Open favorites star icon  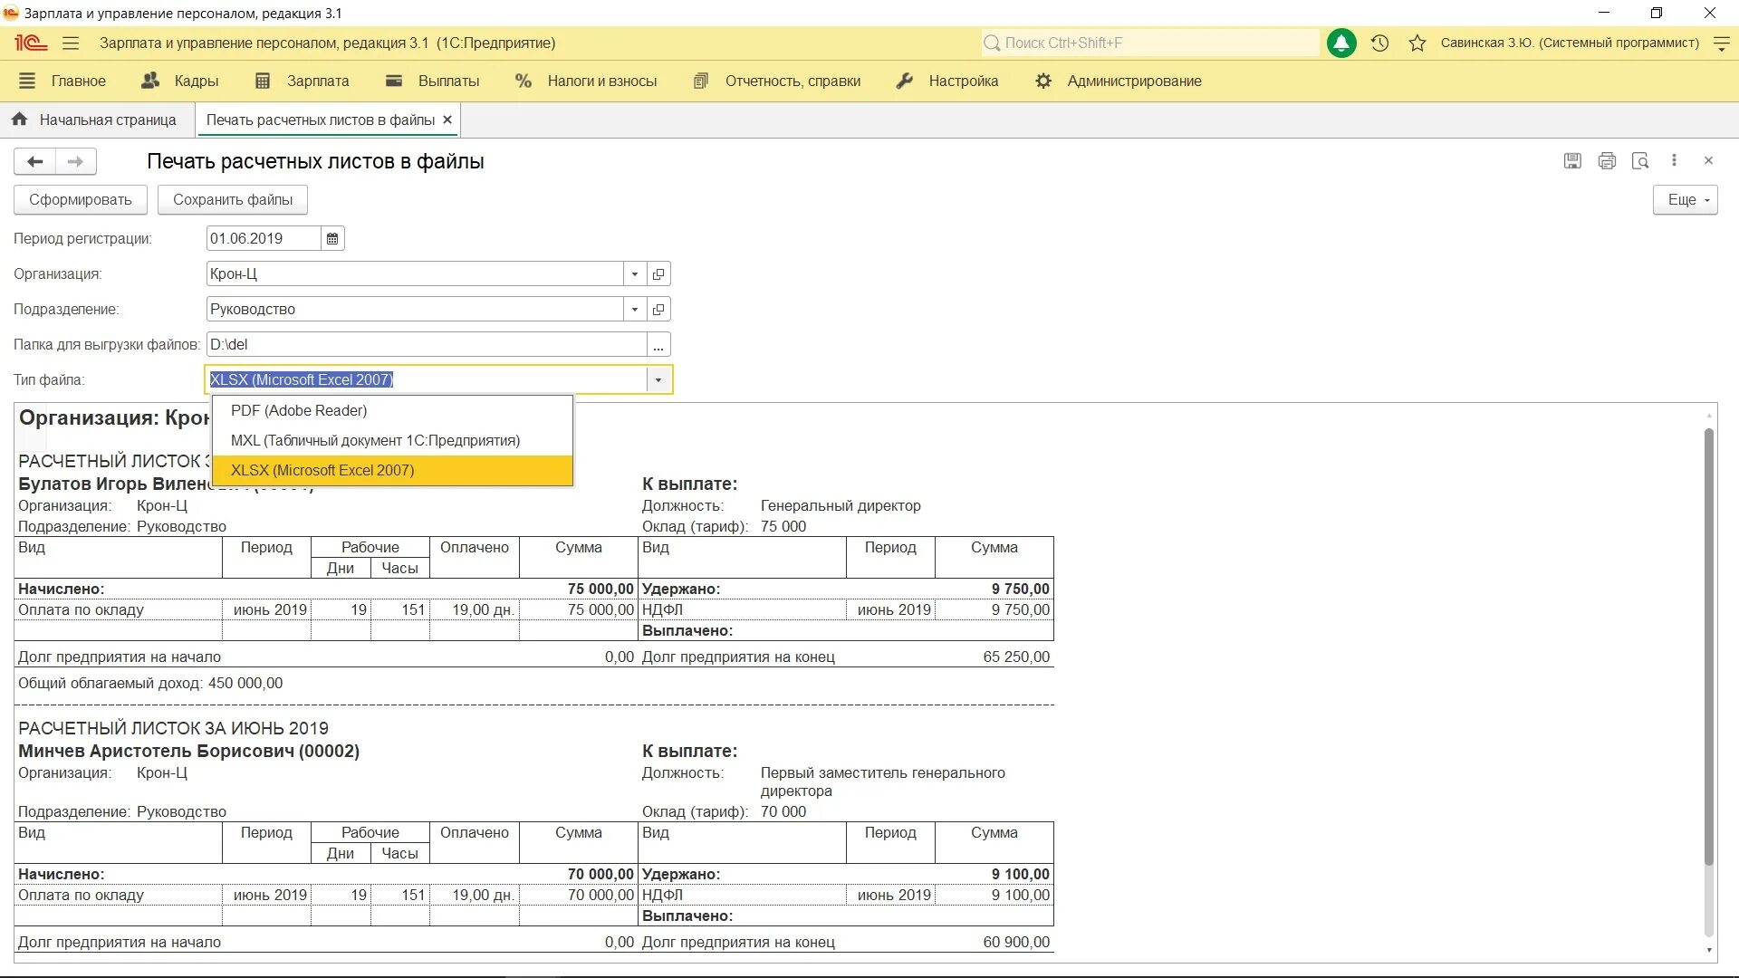pos(1417,43)
